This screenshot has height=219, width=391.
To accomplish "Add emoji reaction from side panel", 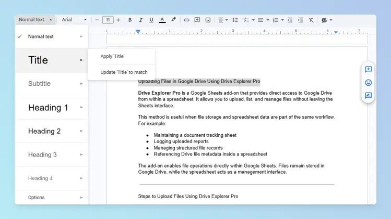I will 369,83.
